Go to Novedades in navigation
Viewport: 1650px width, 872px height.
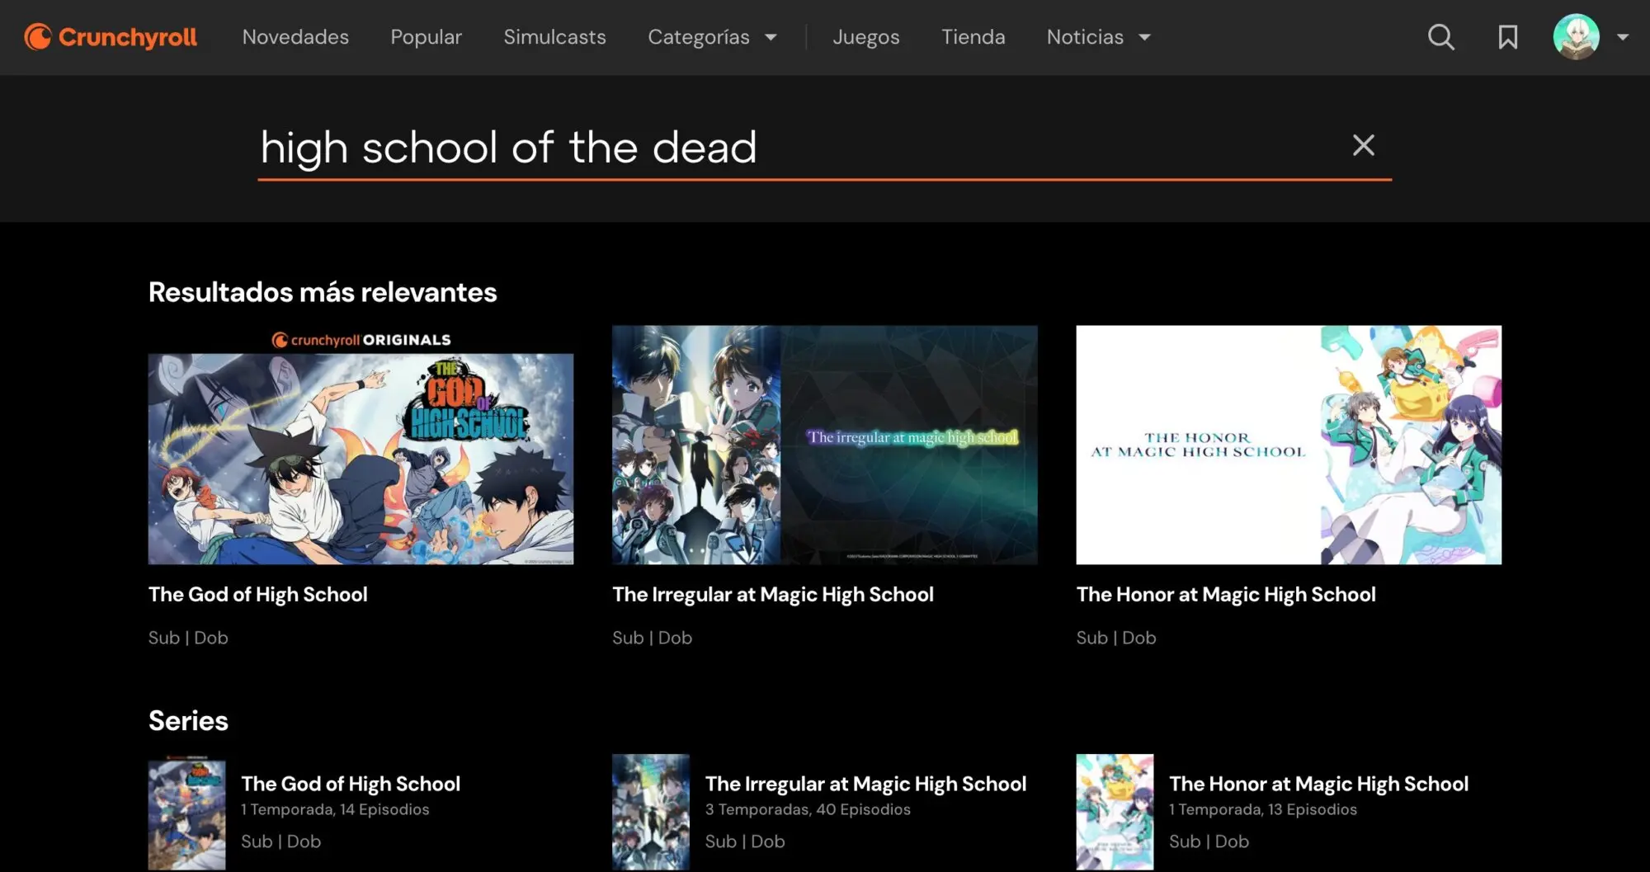coord(295,37)
